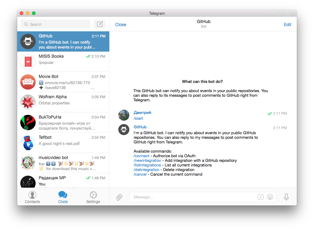Click the Movie Bot sofa avatar
This screenshot has width=314, height=230.
tap(28, 82)
